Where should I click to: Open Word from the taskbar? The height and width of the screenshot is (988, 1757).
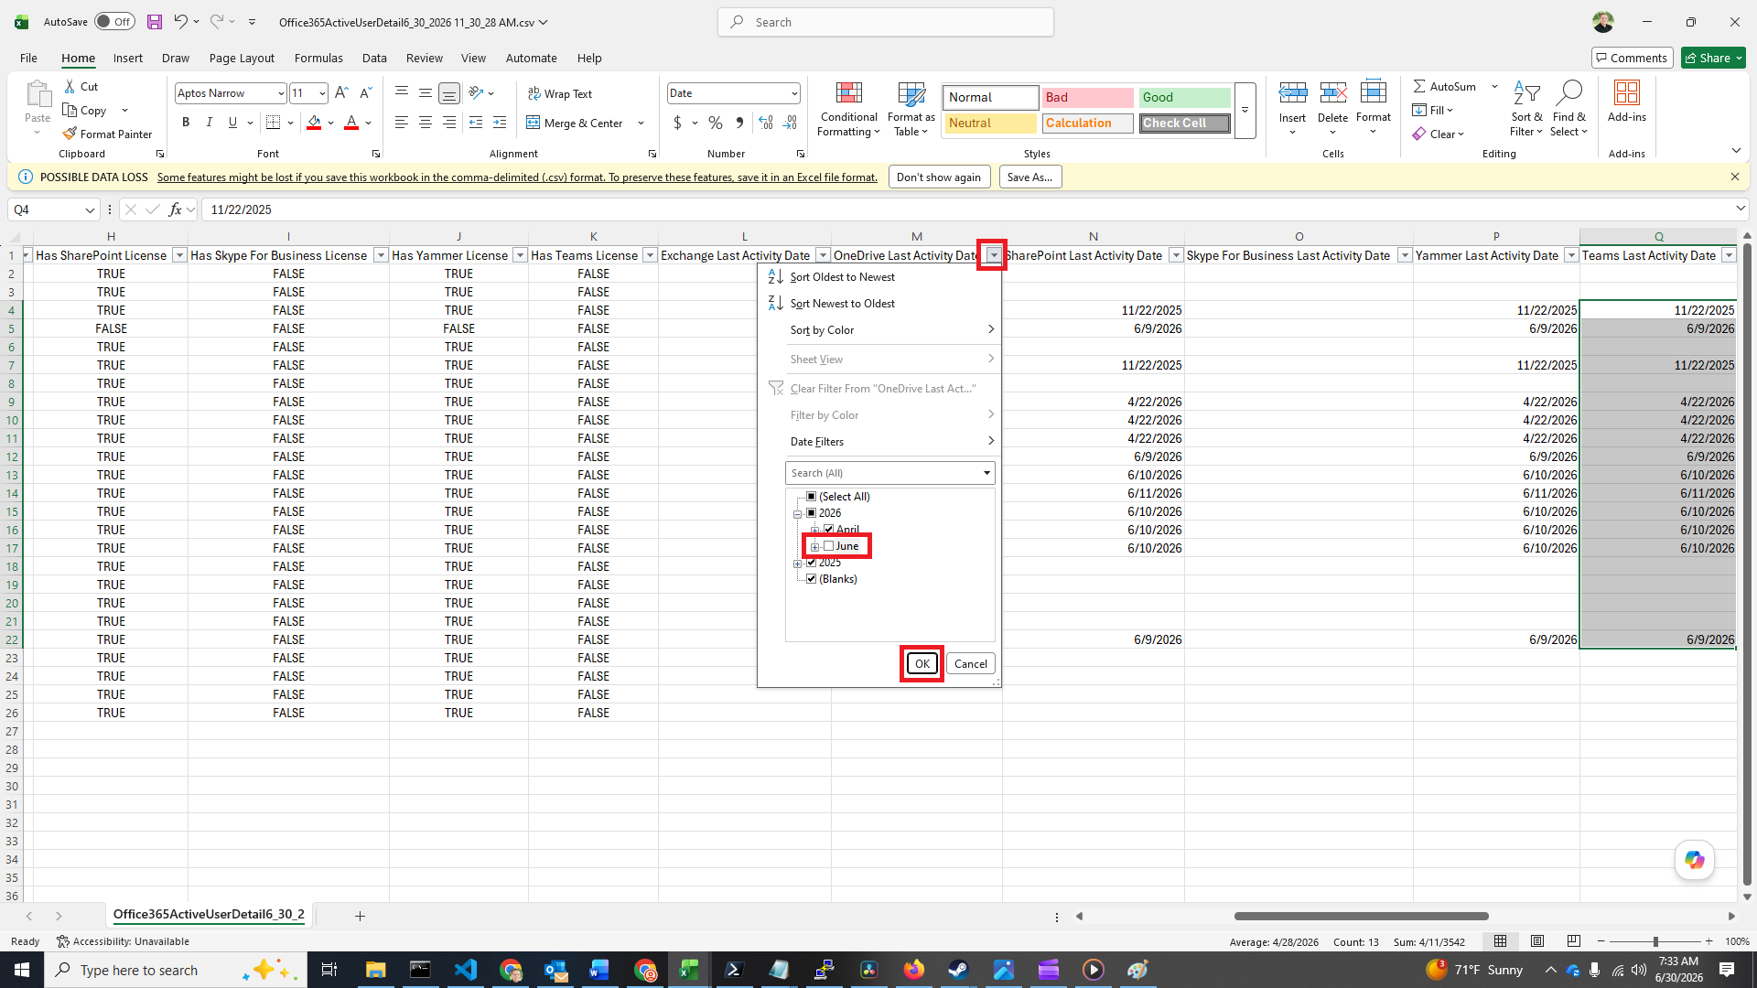tap(599, 970)
